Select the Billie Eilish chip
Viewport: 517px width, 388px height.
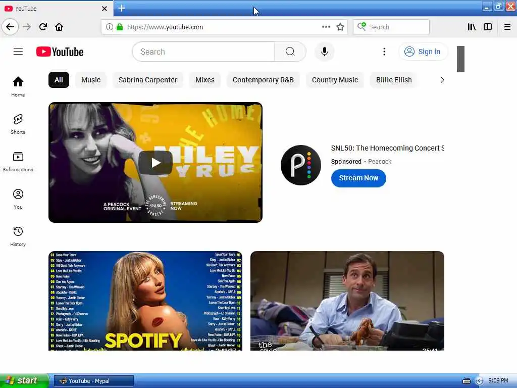pos(394,80)
